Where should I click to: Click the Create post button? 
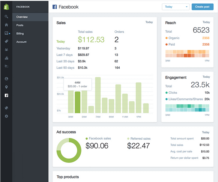202,7
